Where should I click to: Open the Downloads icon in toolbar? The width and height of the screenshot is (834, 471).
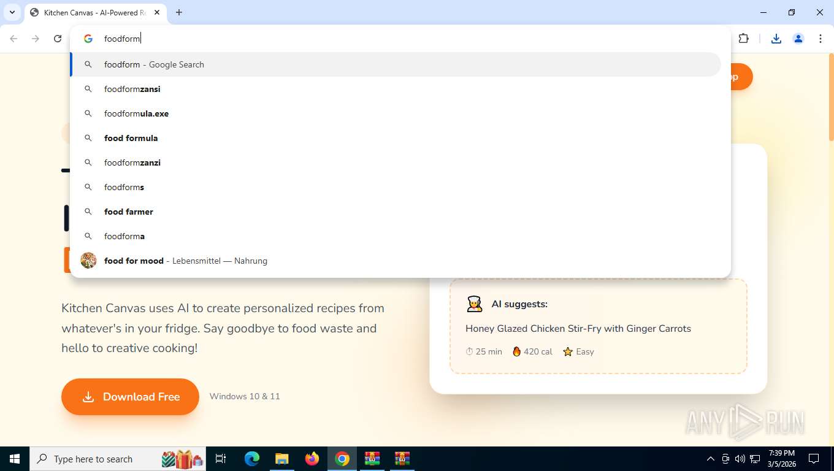(776, 39)
